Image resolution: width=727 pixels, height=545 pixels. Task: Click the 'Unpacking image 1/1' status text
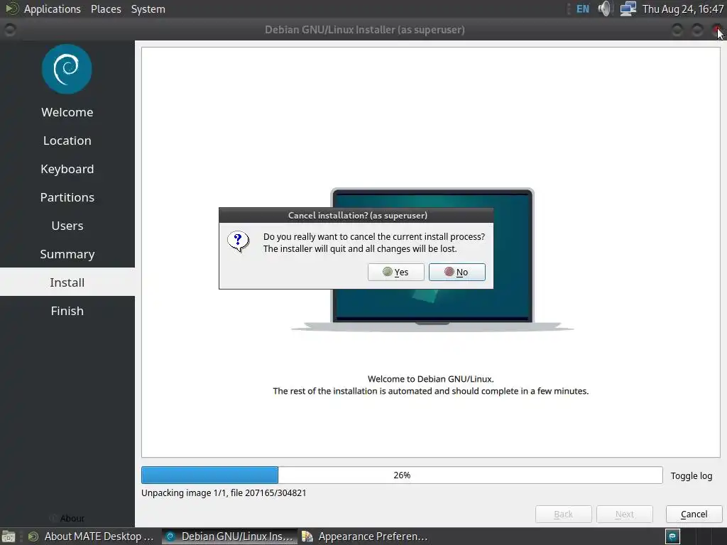tap(224, 493)
